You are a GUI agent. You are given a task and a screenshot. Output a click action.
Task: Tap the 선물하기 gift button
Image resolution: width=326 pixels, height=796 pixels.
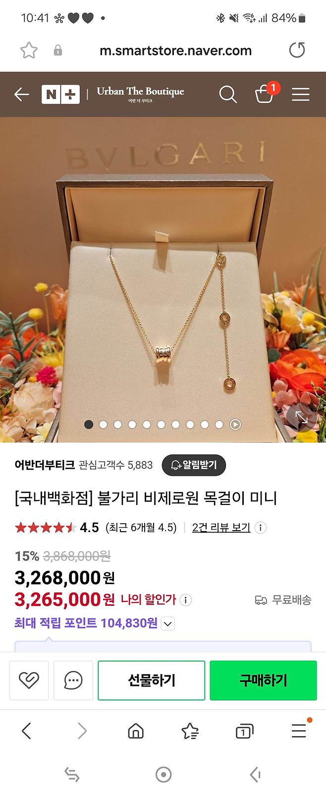pos(152,680)
